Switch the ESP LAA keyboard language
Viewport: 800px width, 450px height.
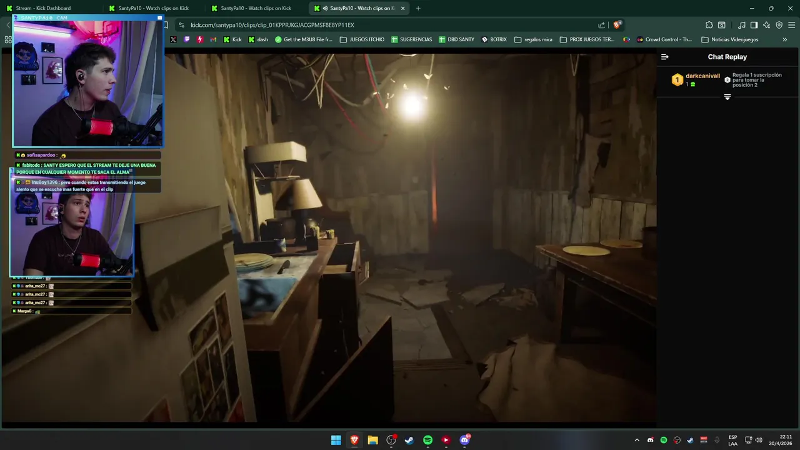tap(732, 440)
